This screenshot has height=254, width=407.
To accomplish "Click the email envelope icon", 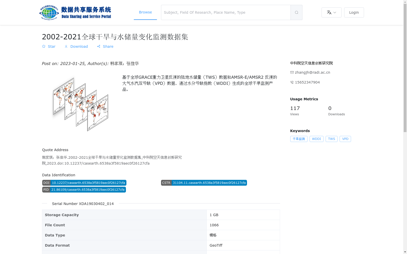I will (x=292, y=72).
